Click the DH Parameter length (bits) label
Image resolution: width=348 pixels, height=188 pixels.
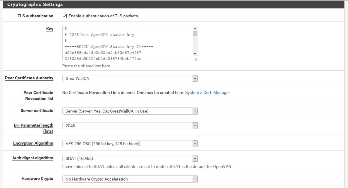[34, 128]
